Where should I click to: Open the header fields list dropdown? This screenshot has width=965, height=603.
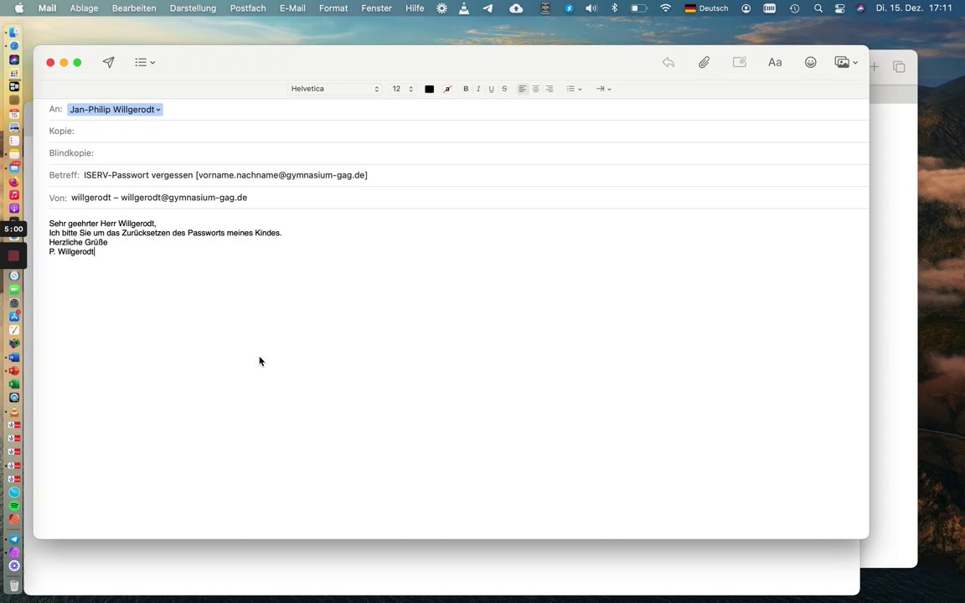pos(145,62)
